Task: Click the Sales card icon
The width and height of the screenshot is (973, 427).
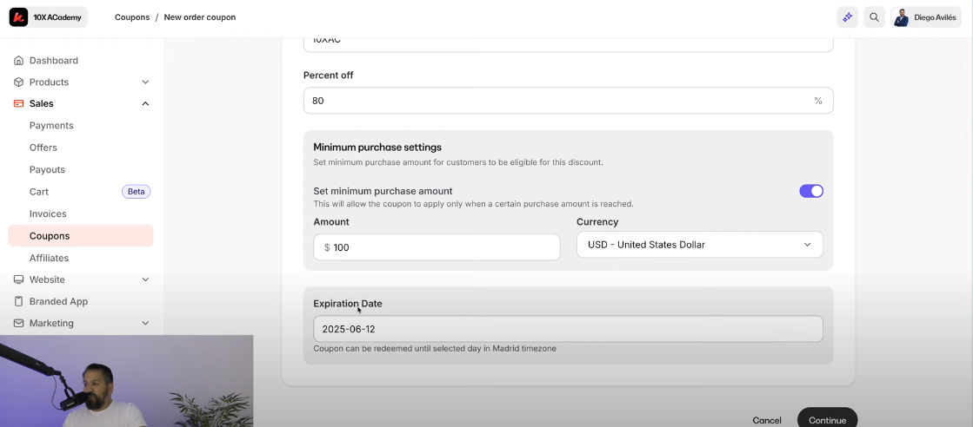Action: (19, 103)
